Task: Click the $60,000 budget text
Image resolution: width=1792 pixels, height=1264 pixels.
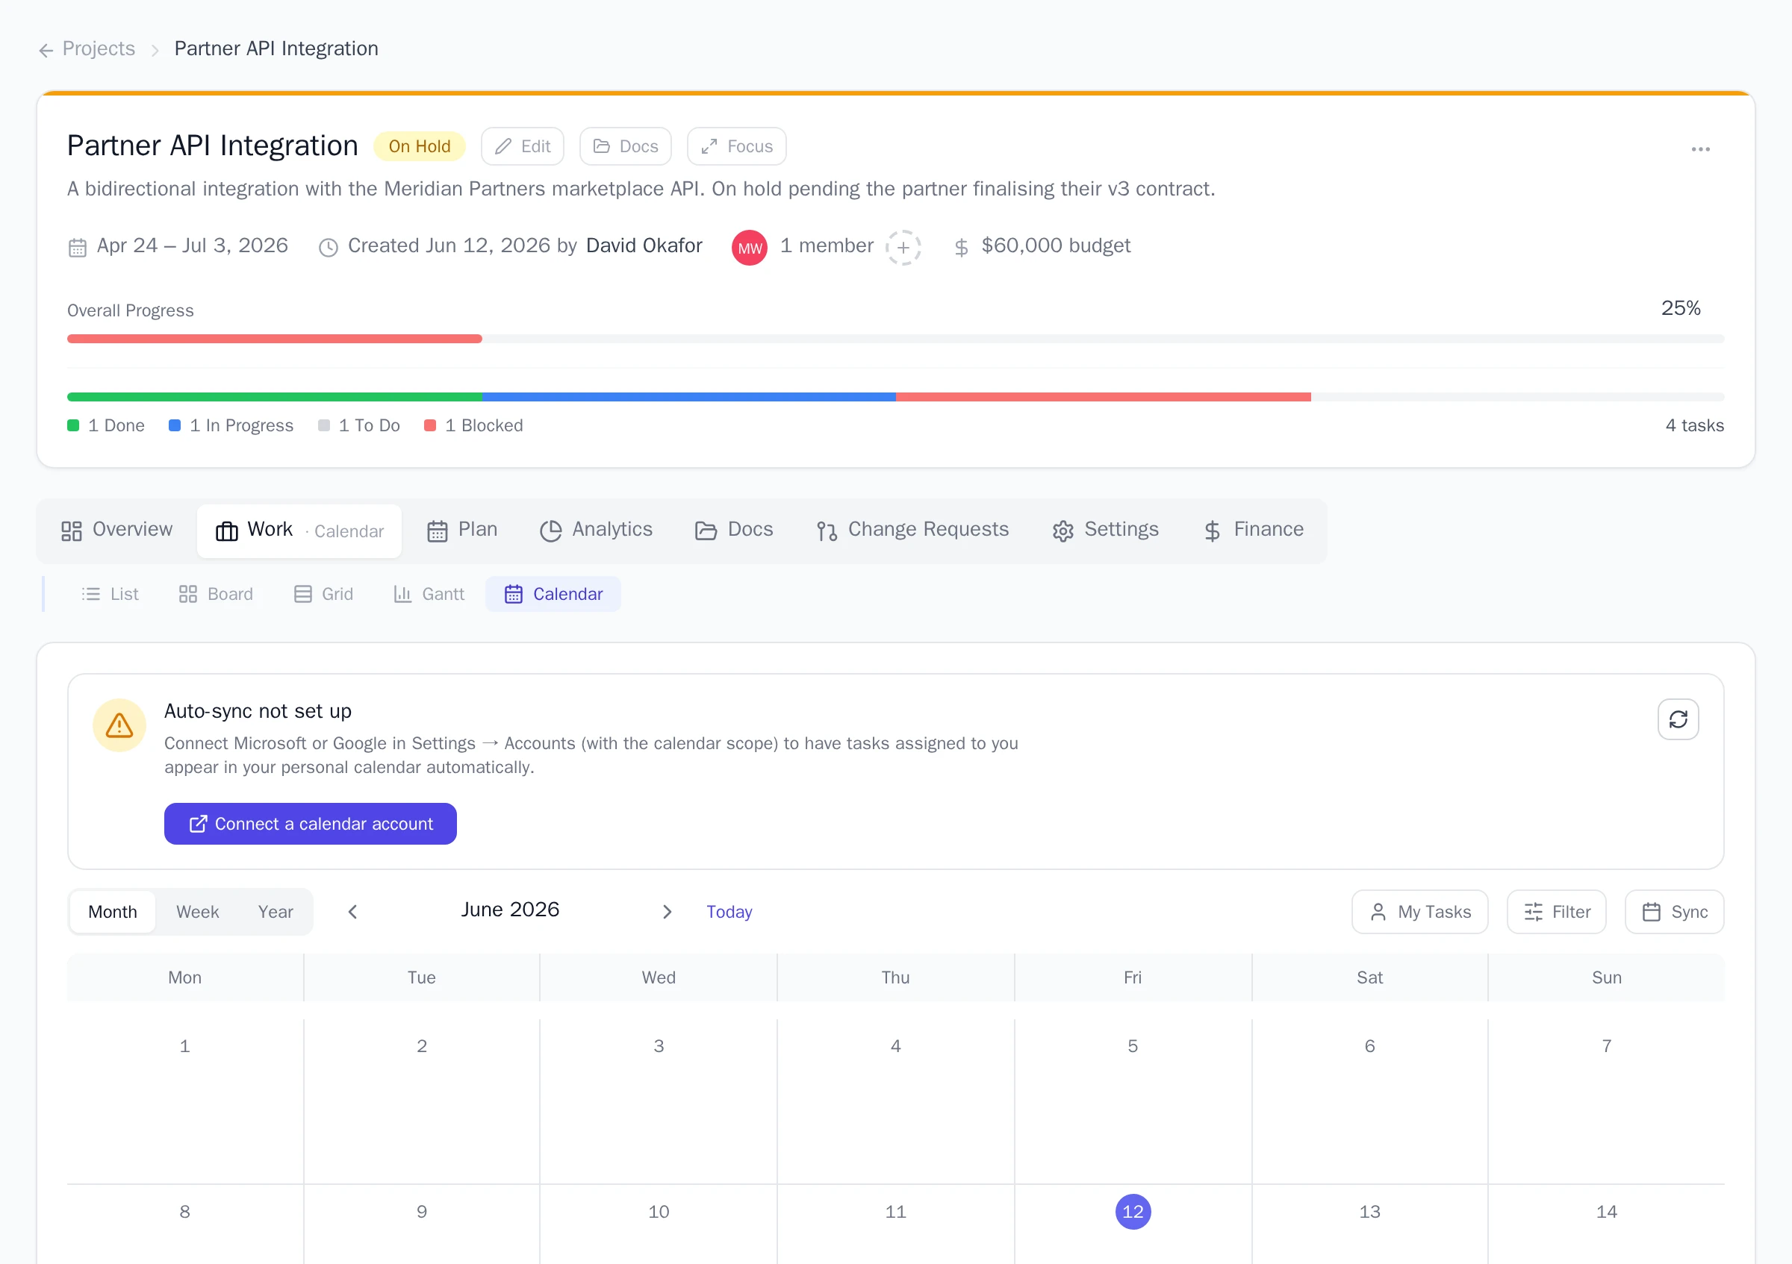Action: coord(1055,245)
